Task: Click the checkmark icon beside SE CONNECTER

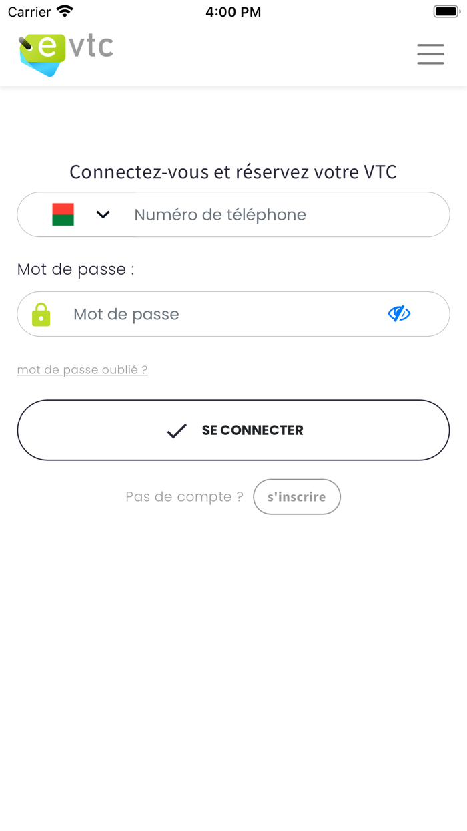Action: [177, 431]
